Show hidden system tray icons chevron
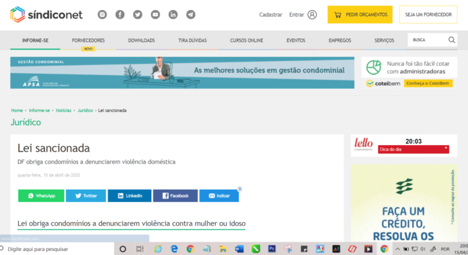 pyautogui.click(x=397, y=249)
